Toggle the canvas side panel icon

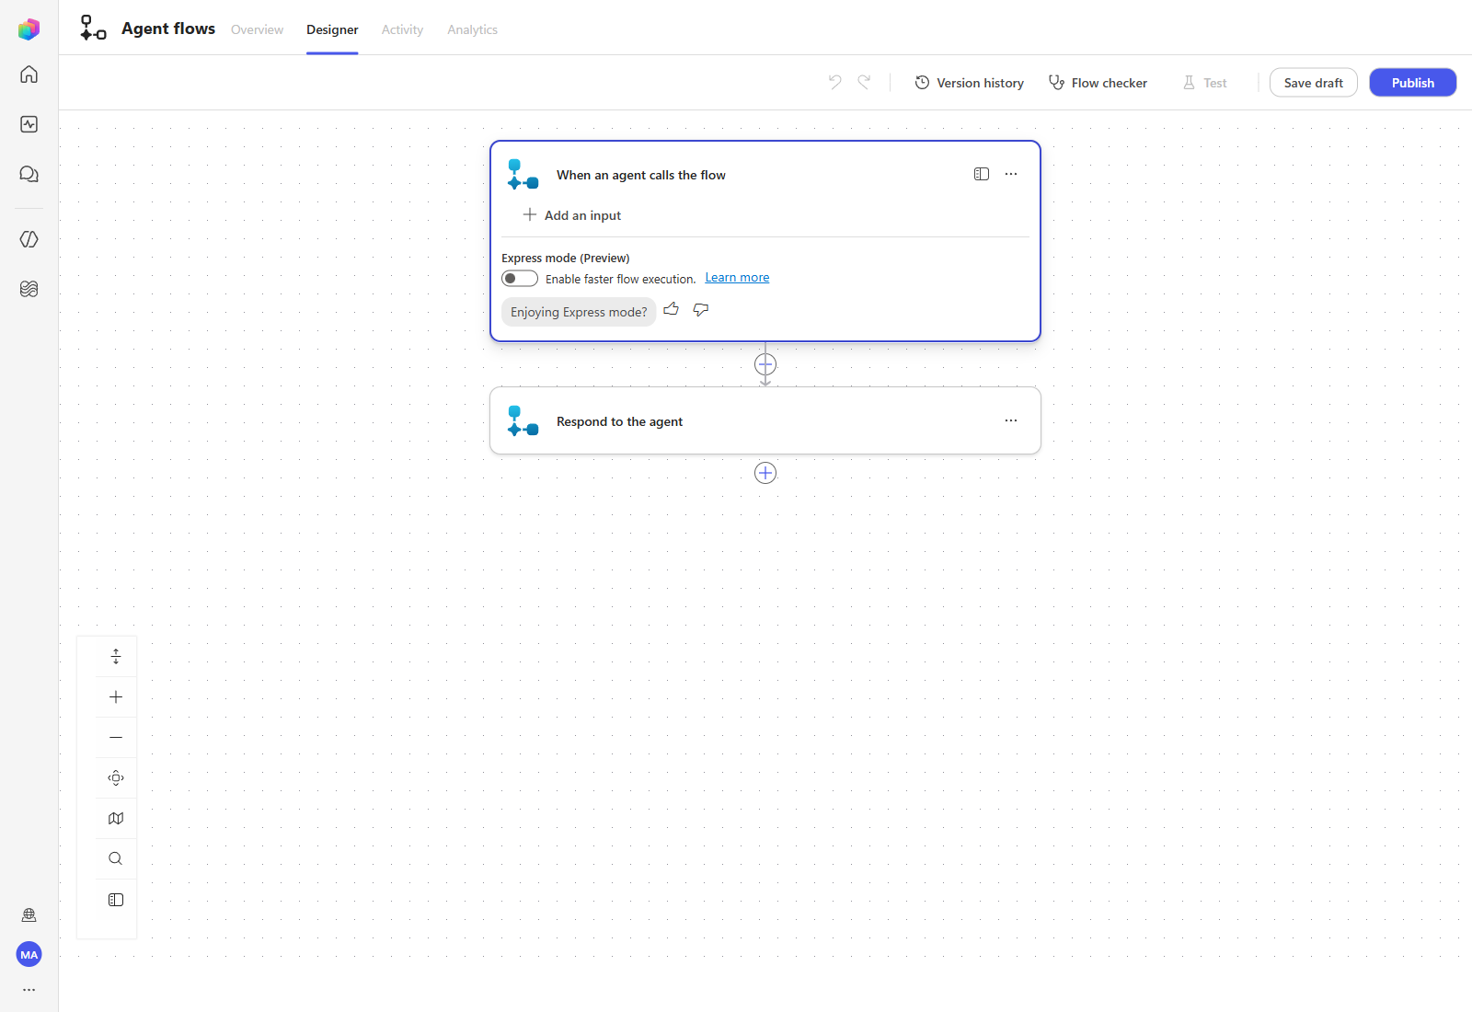[116, 900]
